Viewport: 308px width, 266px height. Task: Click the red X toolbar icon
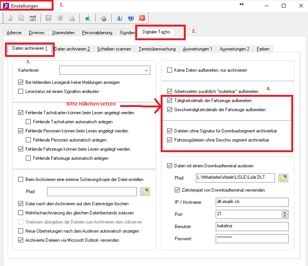click(142, 18)
